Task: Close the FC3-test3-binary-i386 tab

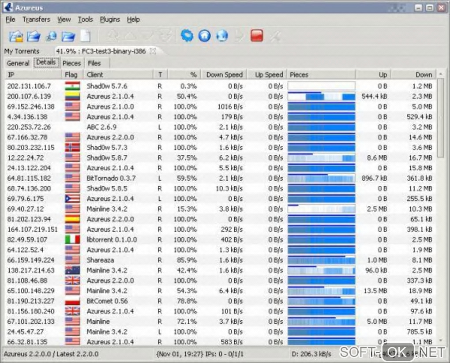Action: coord(153,51)
